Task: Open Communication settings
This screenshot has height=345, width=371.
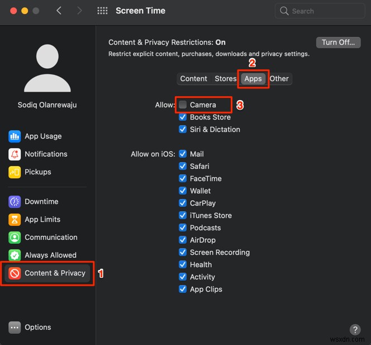Action: 47,238
